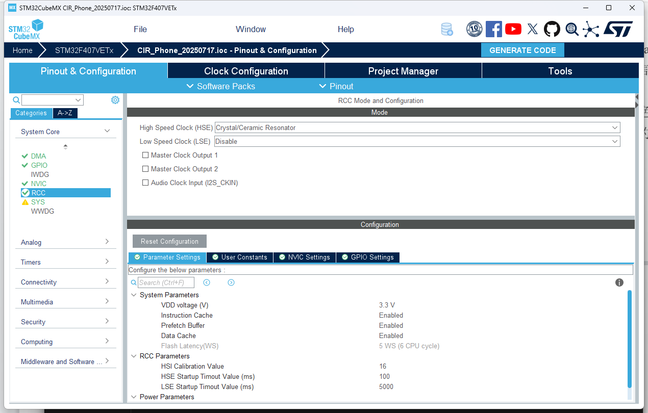Select GPIO in System Core list
Screen dimensions: 648x413
(x=39, y=165)
